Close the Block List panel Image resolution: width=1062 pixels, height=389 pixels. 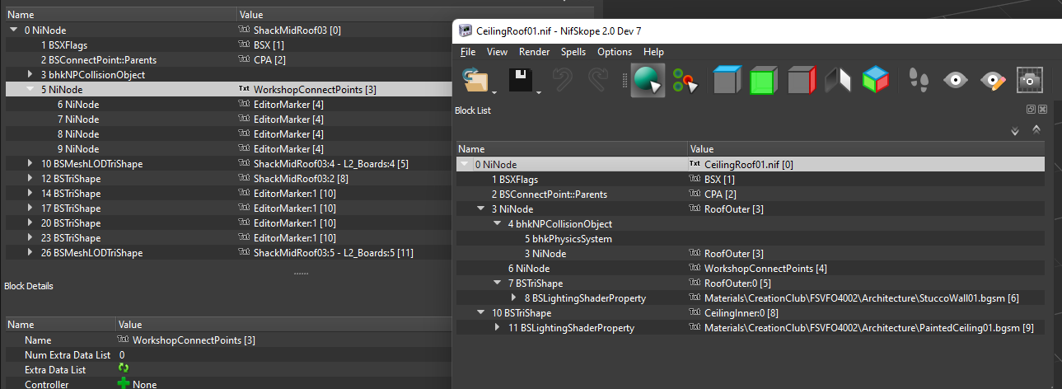tap(1042, 110)
